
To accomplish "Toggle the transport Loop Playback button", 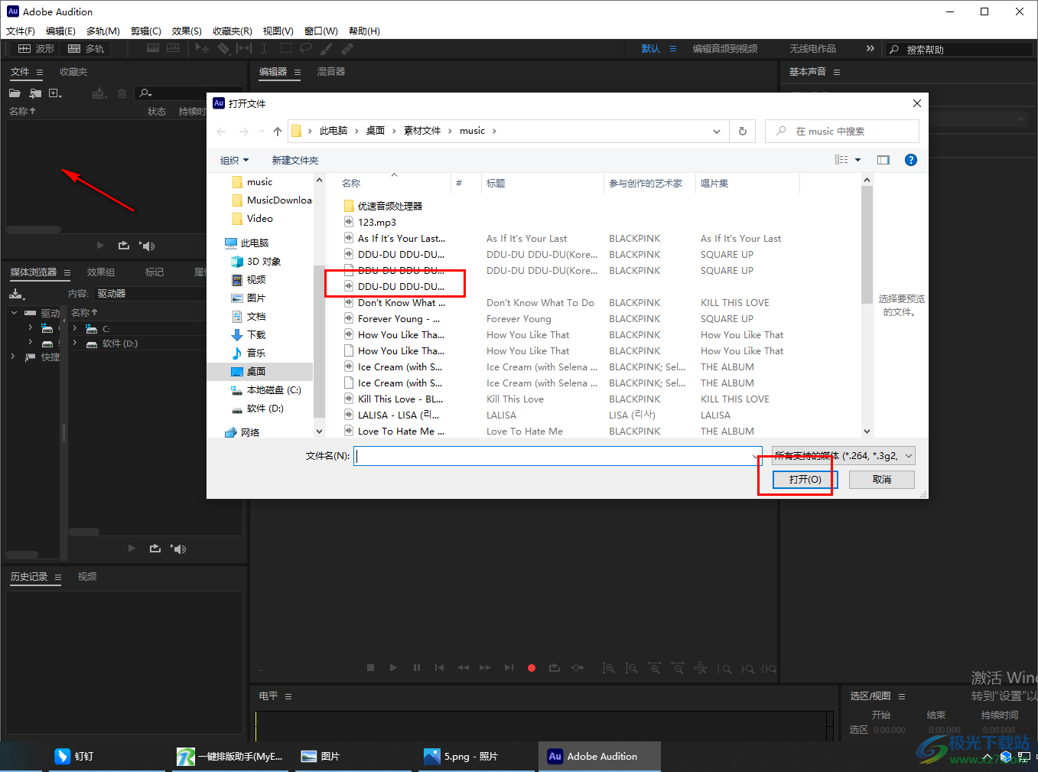I will [555, 668].
